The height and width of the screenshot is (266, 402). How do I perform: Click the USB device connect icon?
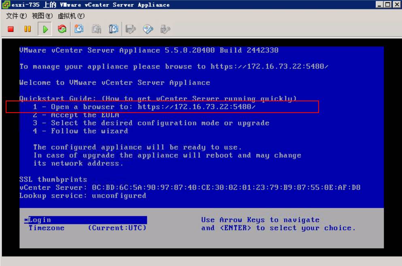click(x=165, y=29)
